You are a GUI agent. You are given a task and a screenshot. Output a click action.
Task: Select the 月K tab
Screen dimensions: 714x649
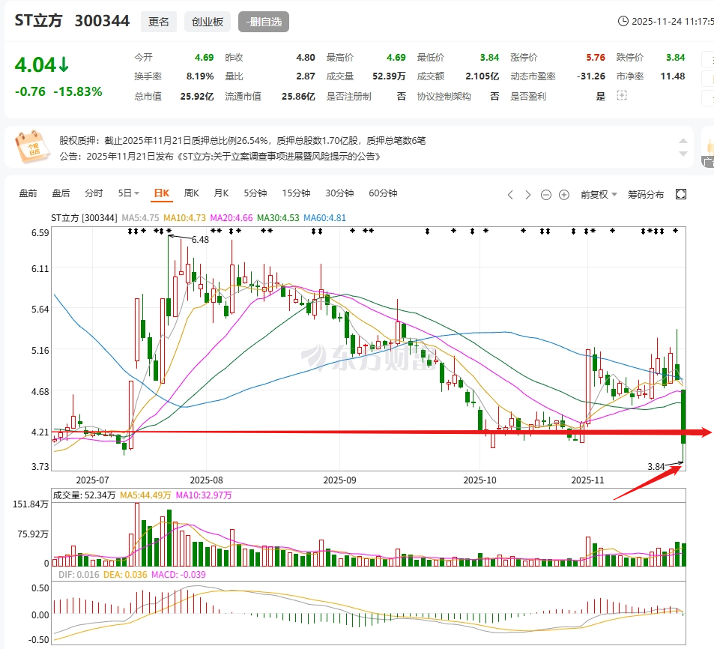[221, 193]
